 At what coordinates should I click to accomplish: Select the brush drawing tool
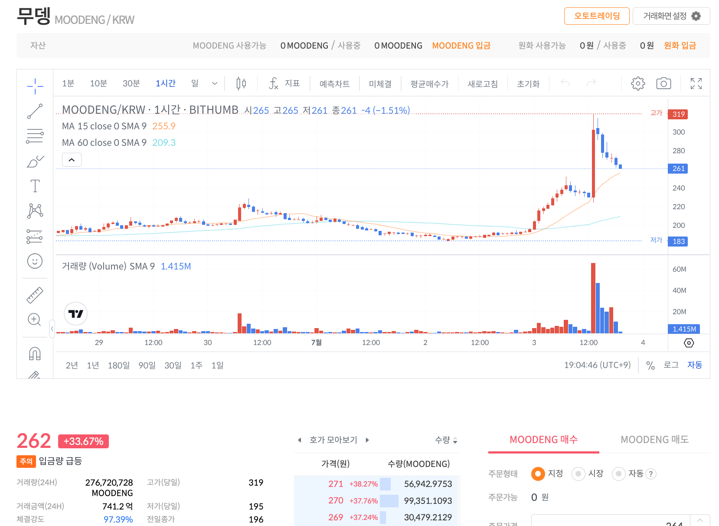point(35,161)
